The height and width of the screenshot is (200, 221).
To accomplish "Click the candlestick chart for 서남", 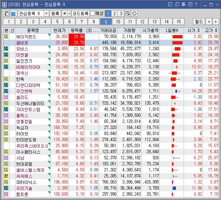I will [177, 158].
